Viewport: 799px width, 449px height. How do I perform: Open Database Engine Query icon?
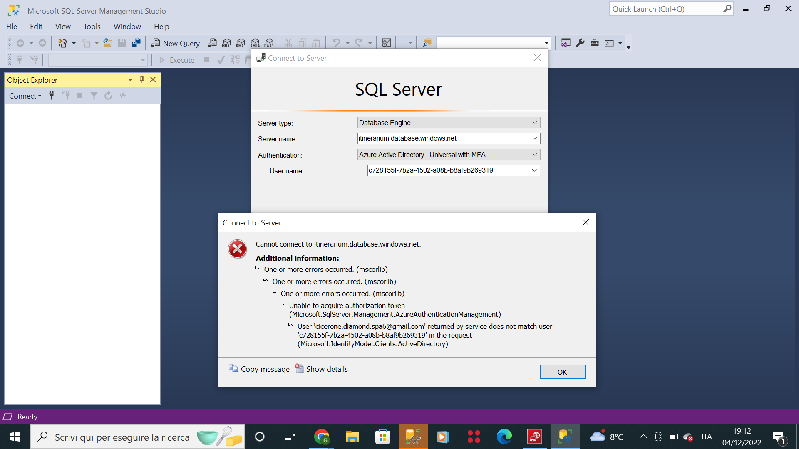pos(212,43)
